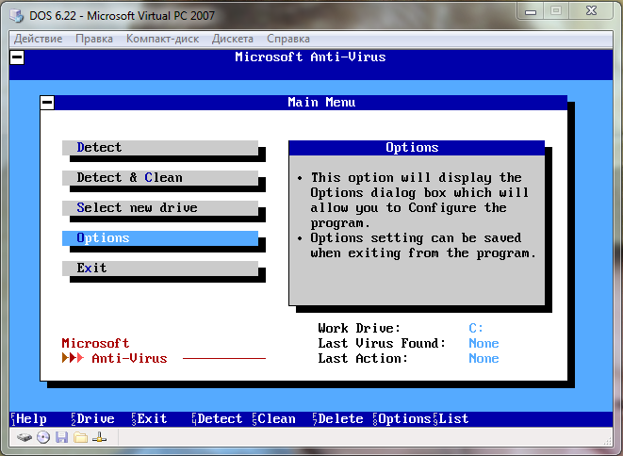Click the Main Menu title bar text
This screenshot has height=456, width=623.
[321, 103]
